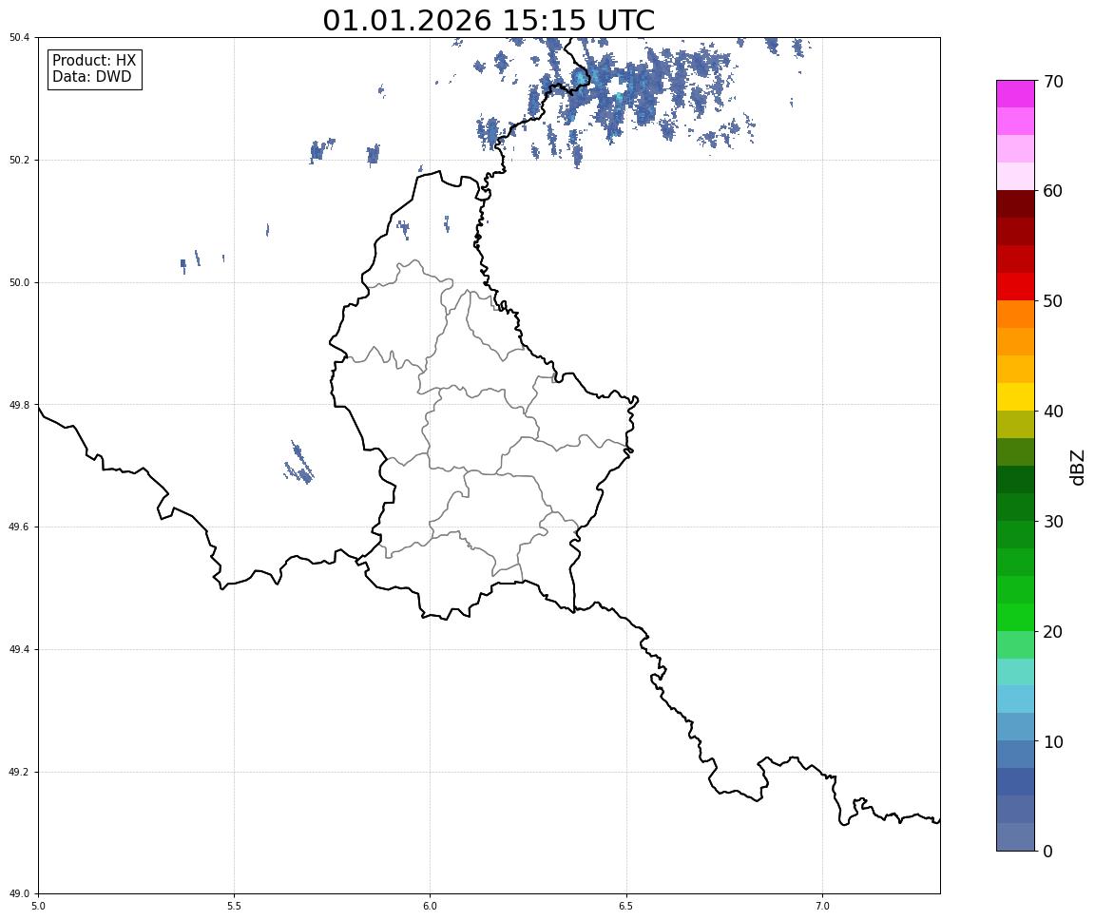Click the latitude axis label 49.8

pyautogui.click(x=19, y=405)
